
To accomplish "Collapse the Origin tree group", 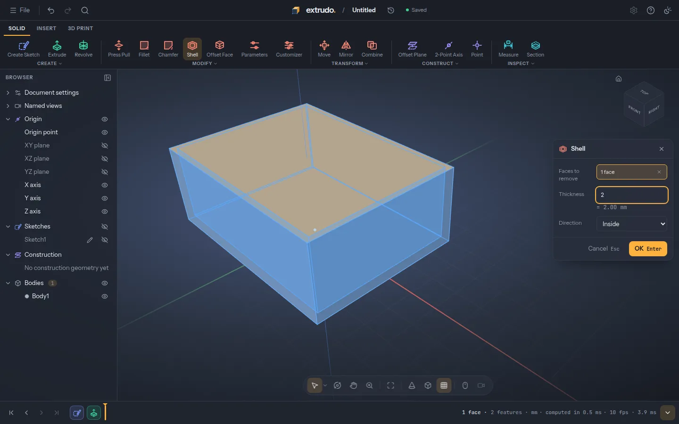I will (x=8, y=119).
